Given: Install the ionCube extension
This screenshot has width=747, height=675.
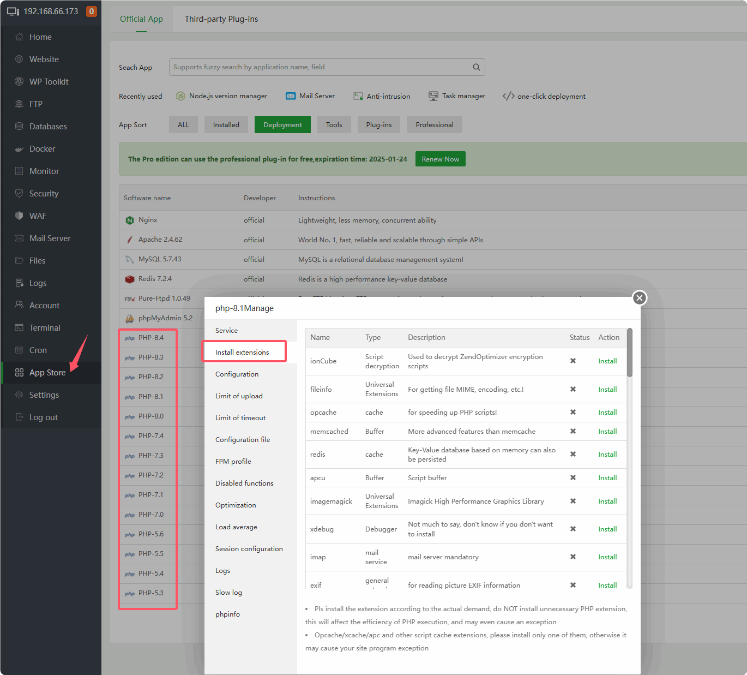Looking at the screenshot, I should 607,361.
